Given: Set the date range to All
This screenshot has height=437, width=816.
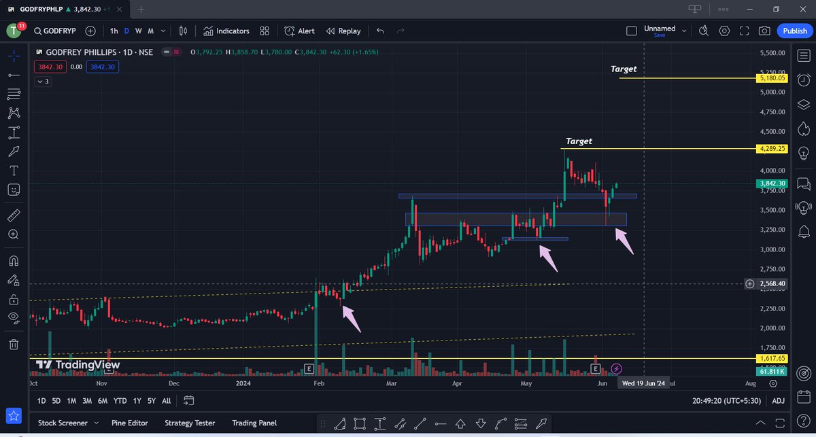Looking at the screenshot, I should click(166, 401).
